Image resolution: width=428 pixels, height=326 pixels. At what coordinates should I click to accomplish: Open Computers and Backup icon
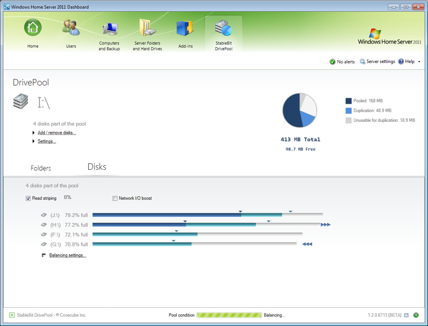click(x=109, y=28)
